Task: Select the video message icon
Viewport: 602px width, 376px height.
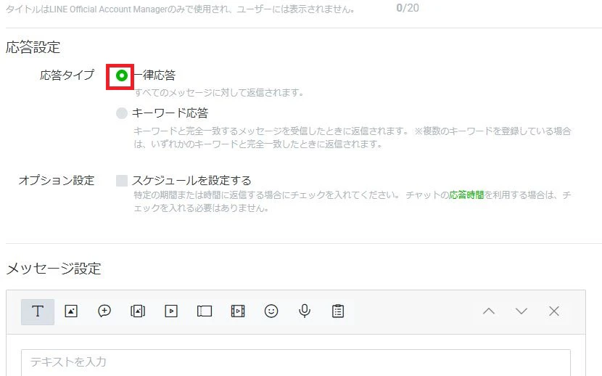Action: (x=171, y=311)
